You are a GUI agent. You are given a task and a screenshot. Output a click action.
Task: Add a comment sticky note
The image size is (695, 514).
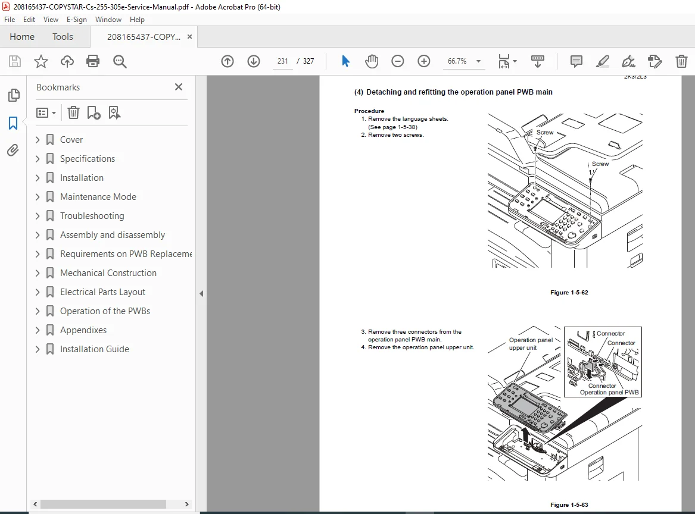[x=576, y=61]
